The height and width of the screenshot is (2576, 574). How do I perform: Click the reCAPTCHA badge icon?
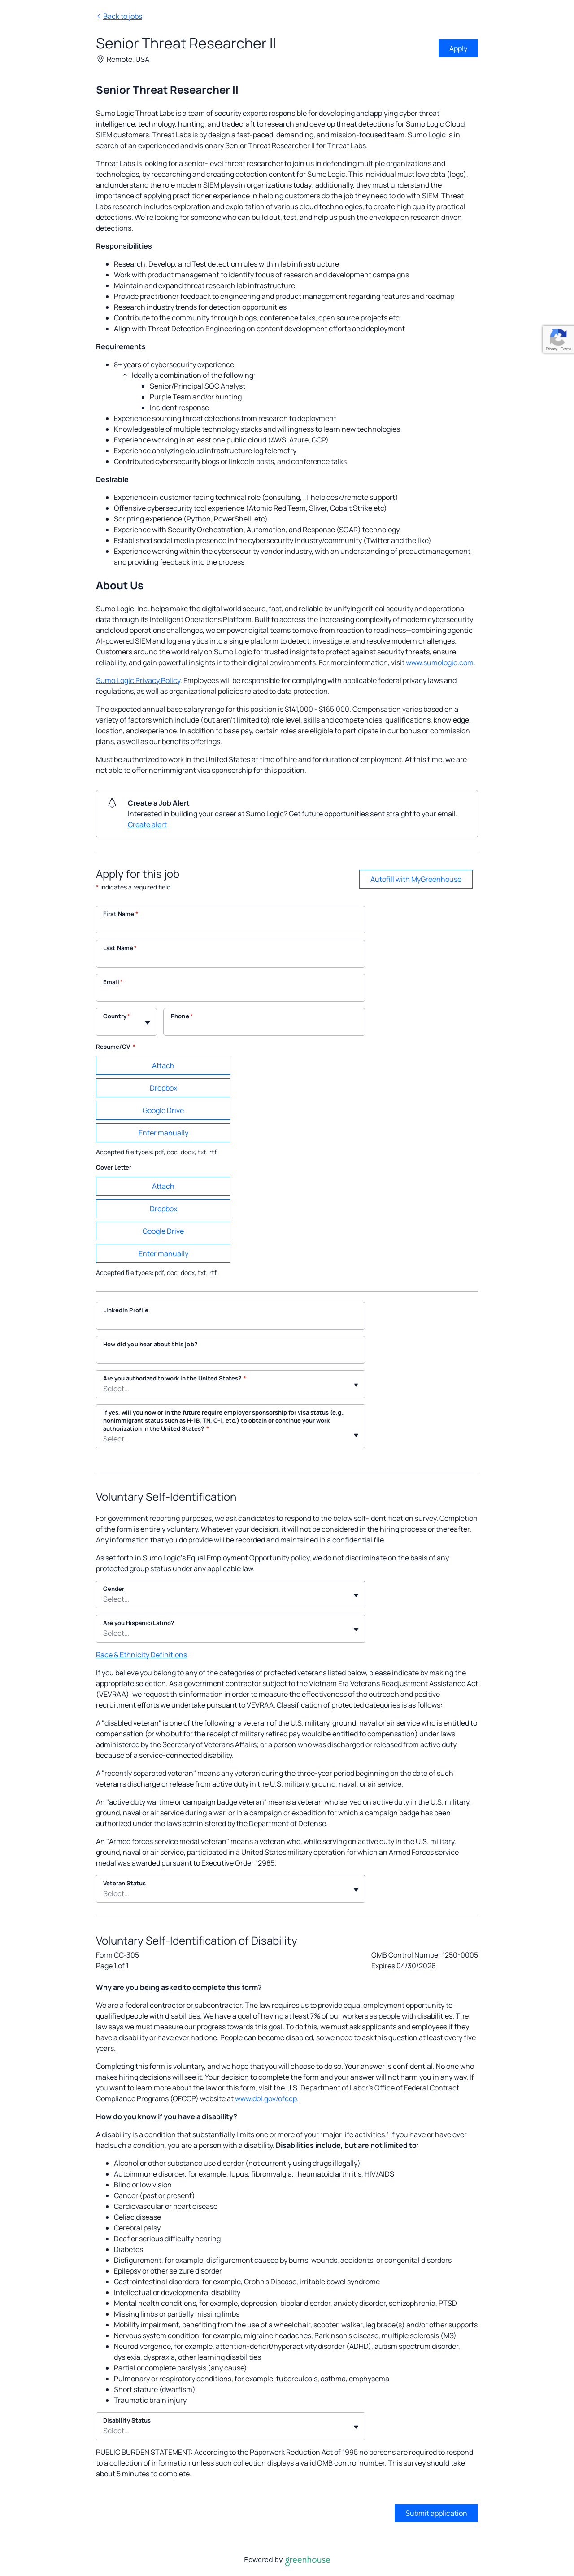558,338
